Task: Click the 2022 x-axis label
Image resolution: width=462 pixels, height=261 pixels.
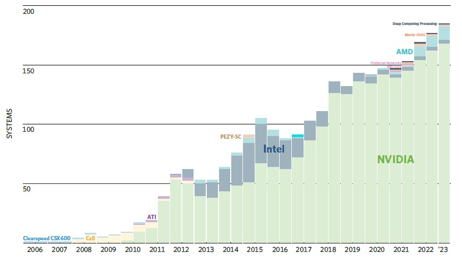Action: [425, 249]
